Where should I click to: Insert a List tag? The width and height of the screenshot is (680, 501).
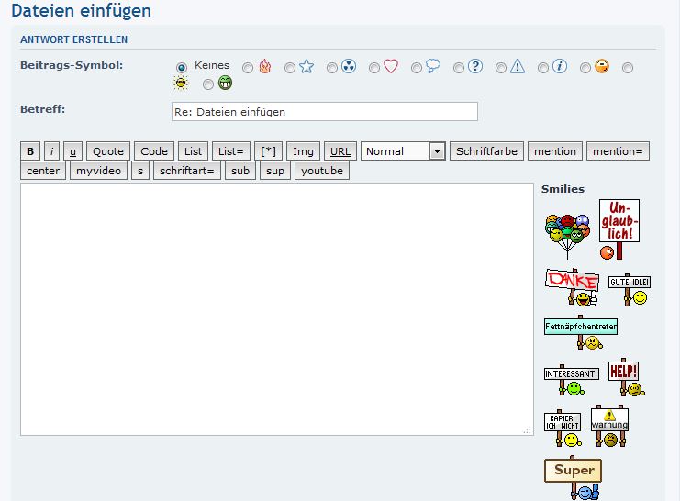(x=193, y=151)
